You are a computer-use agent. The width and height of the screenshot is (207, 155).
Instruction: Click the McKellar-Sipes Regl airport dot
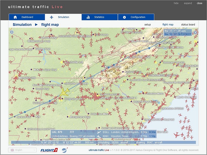31,69
